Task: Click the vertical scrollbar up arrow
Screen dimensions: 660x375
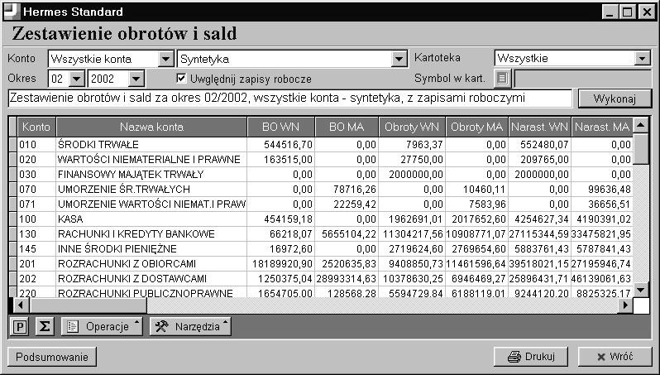Action: (641, 125)
